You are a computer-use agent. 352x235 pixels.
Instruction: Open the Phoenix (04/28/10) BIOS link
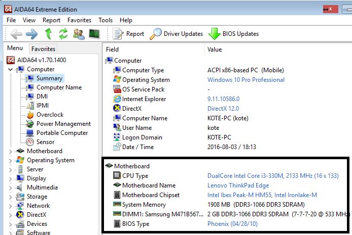click(x=232, y=224)
